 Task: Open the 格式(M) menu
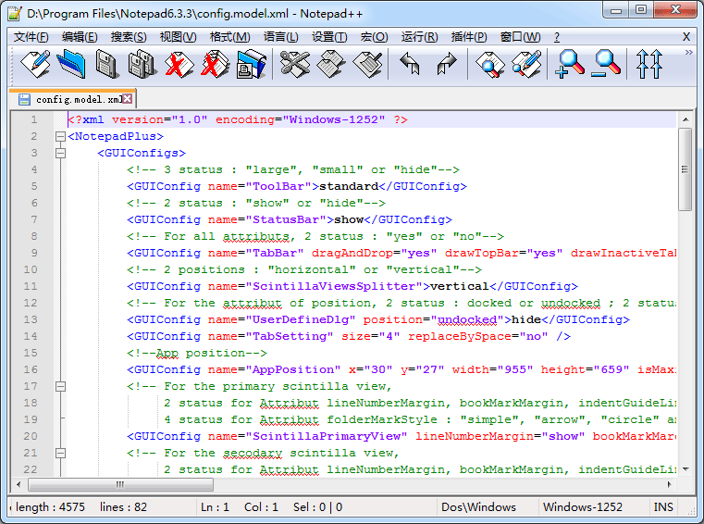tap(229, 37)
